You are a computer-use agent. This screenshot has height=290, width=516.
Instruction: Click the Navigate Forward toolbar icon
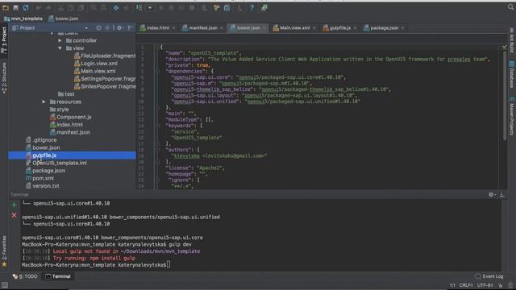point(126,7)
